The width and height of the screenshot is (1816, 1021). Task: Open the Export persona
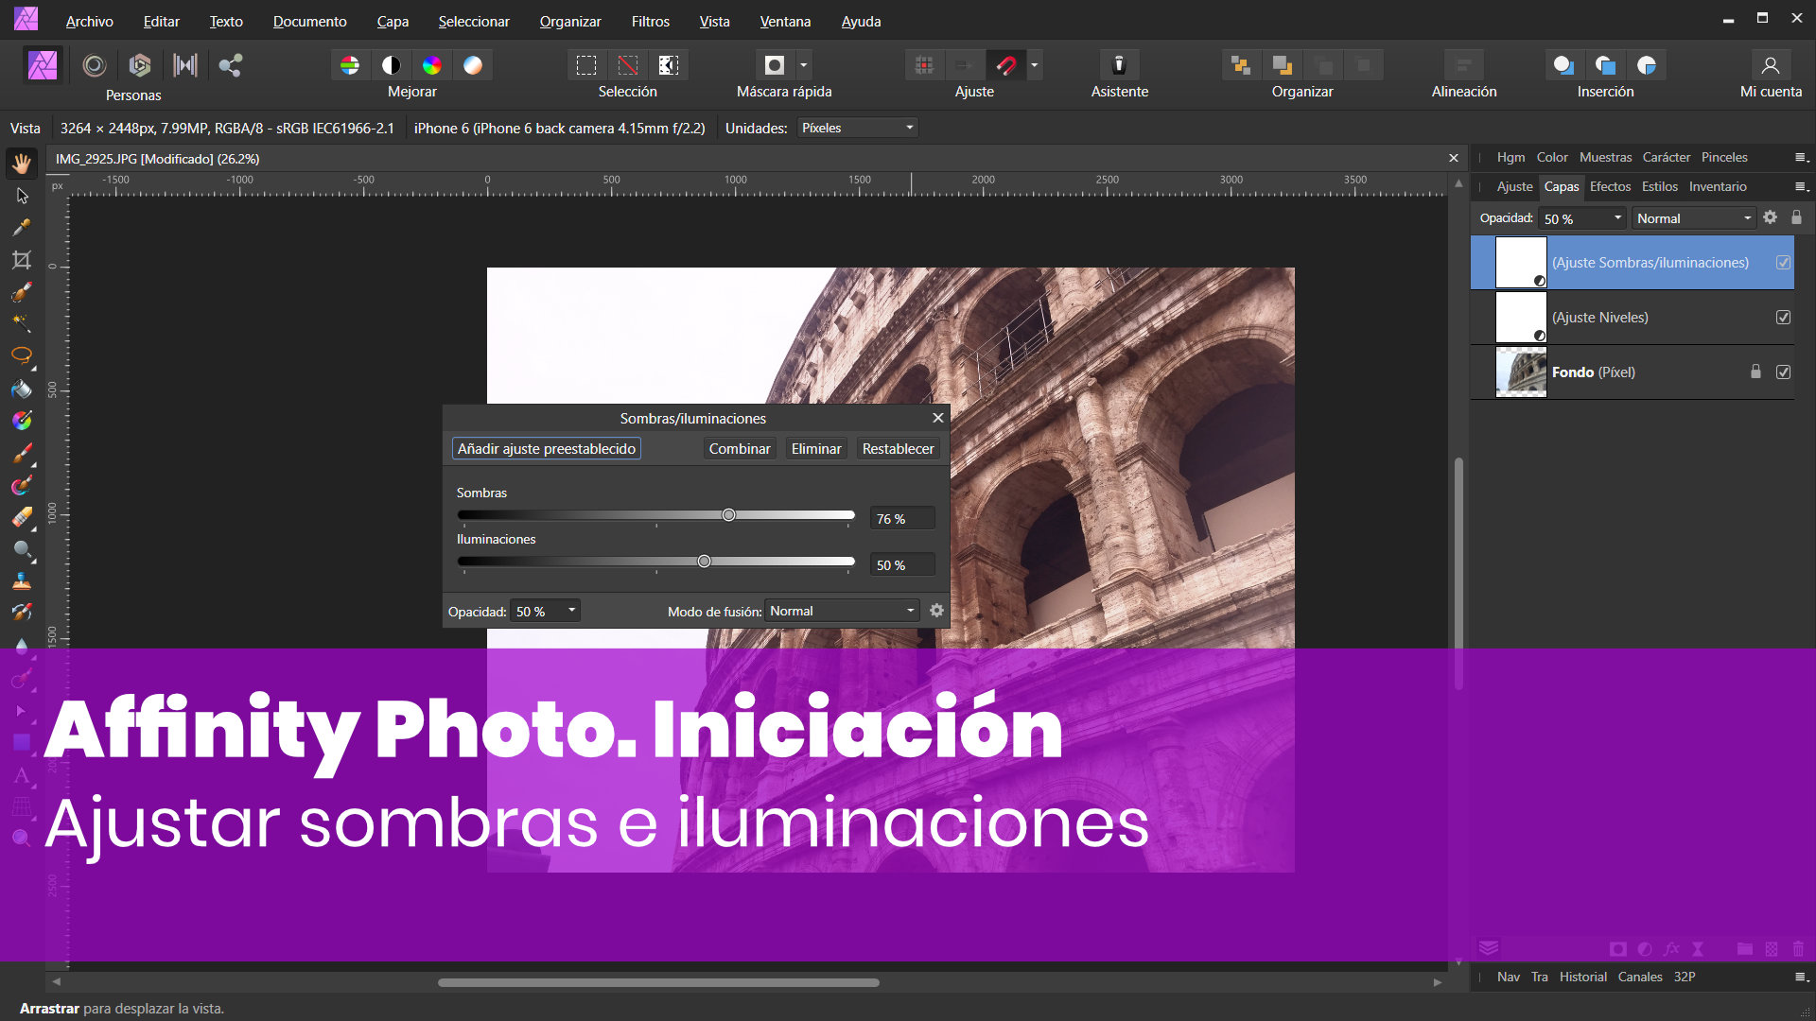coord(230,65)
